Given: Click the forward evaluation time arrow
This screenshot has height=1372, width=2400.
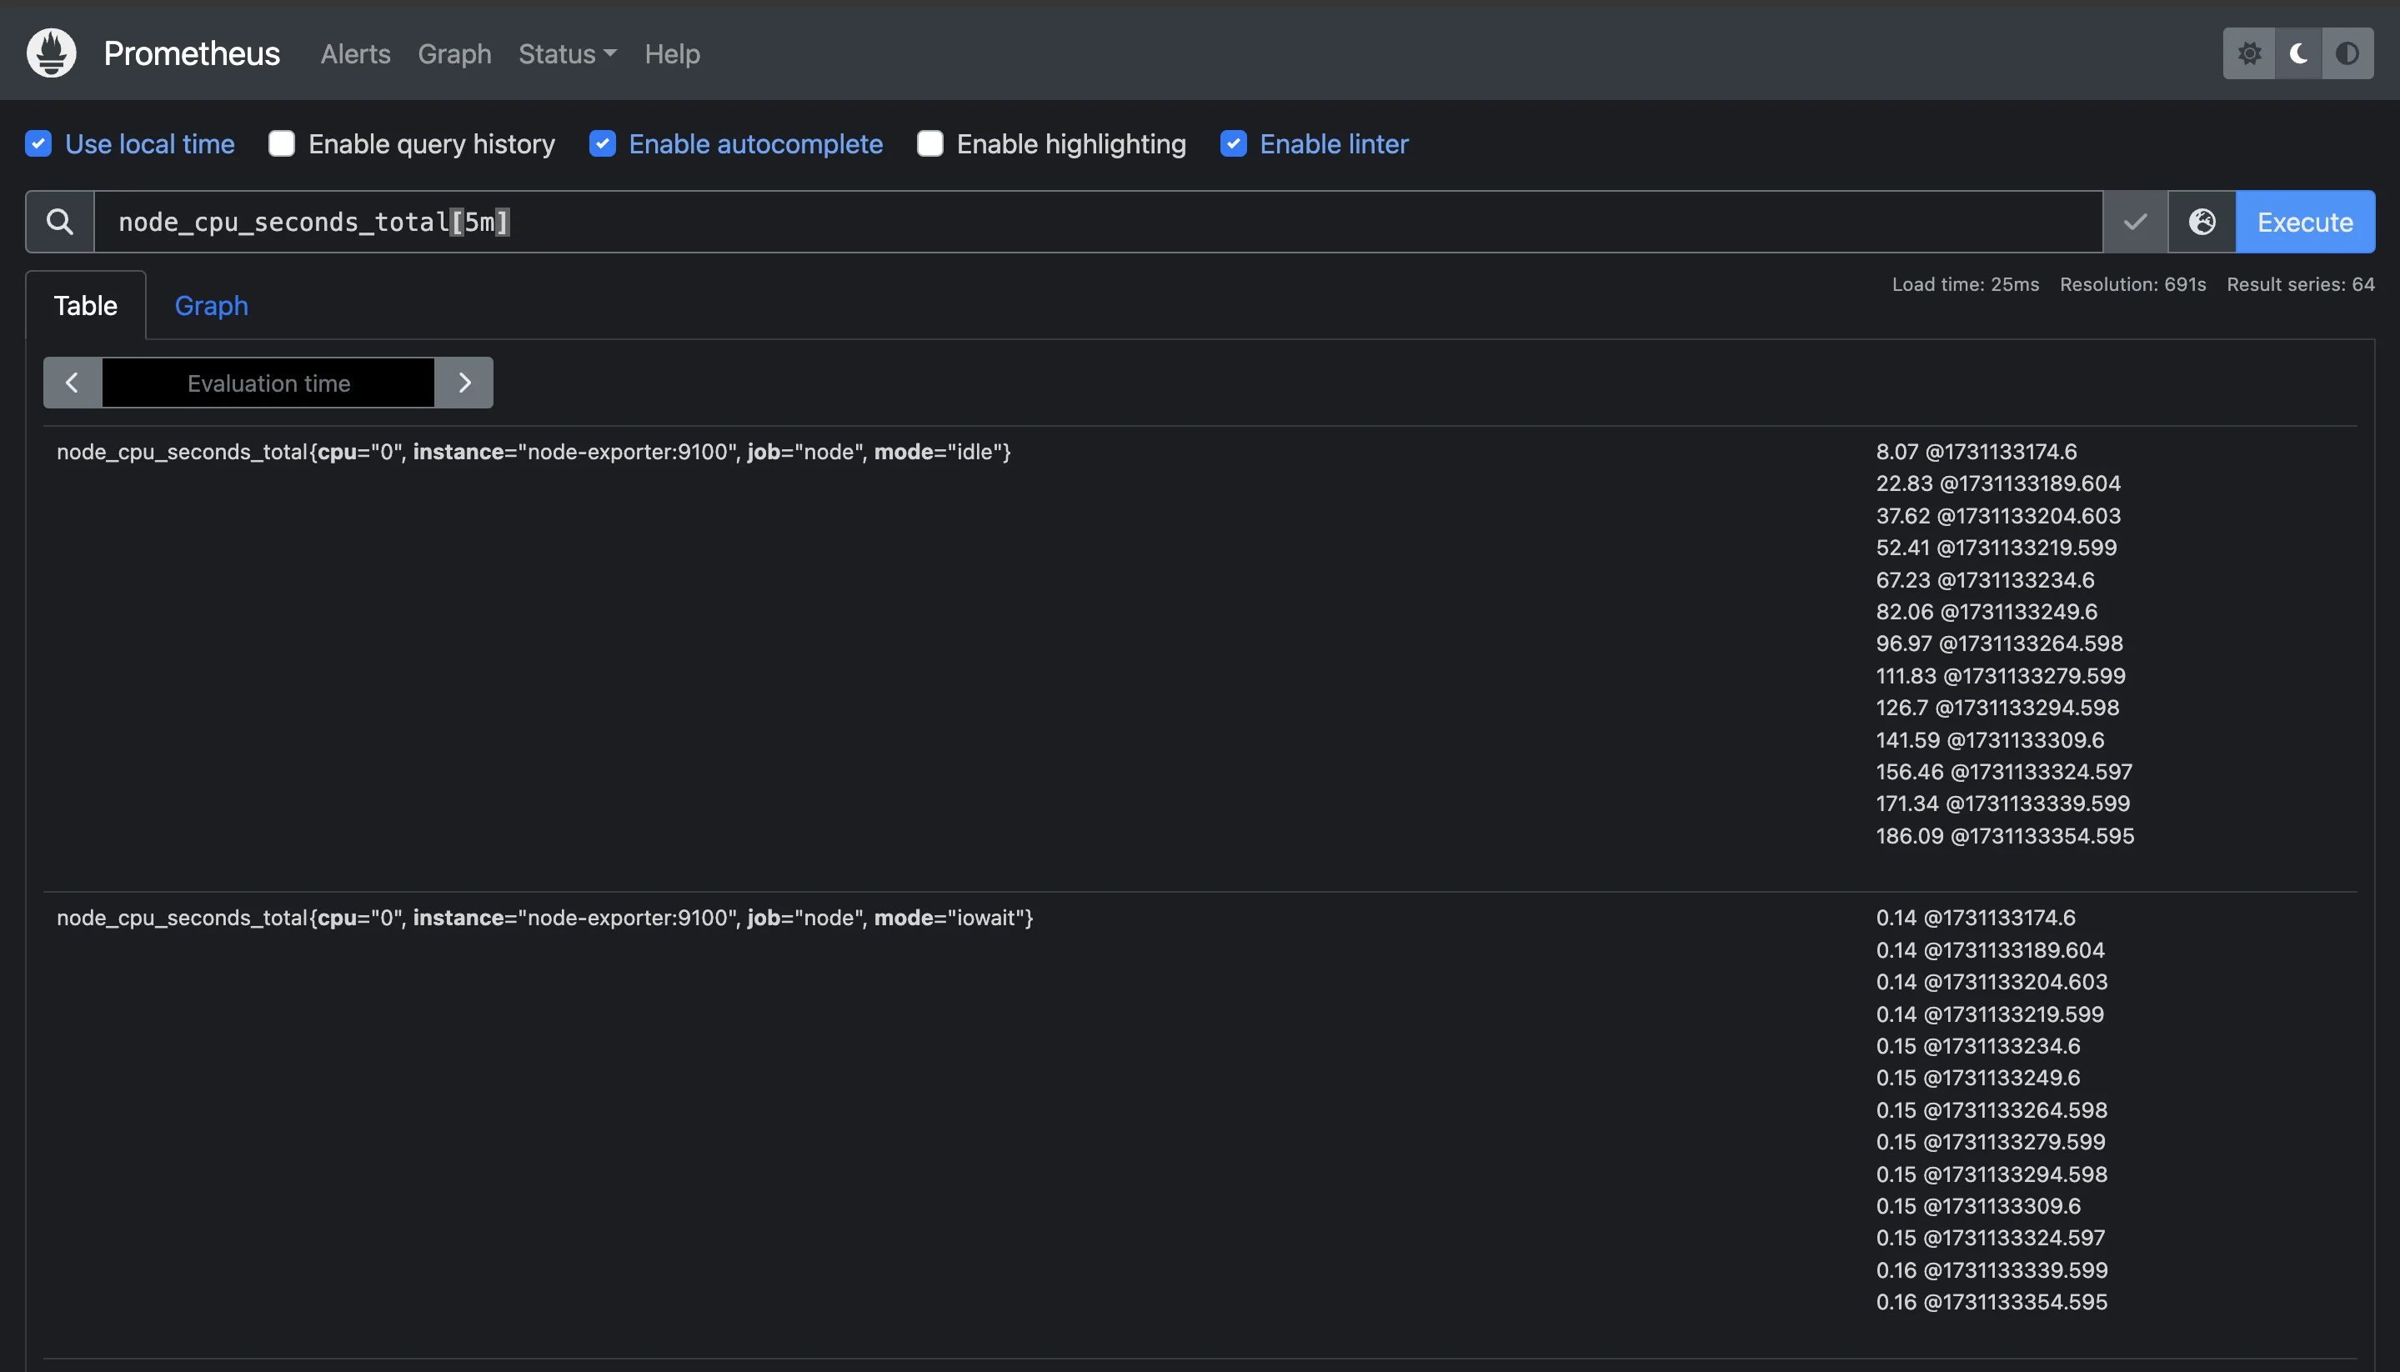Looking at the screenshot, I should click(463, 383).
